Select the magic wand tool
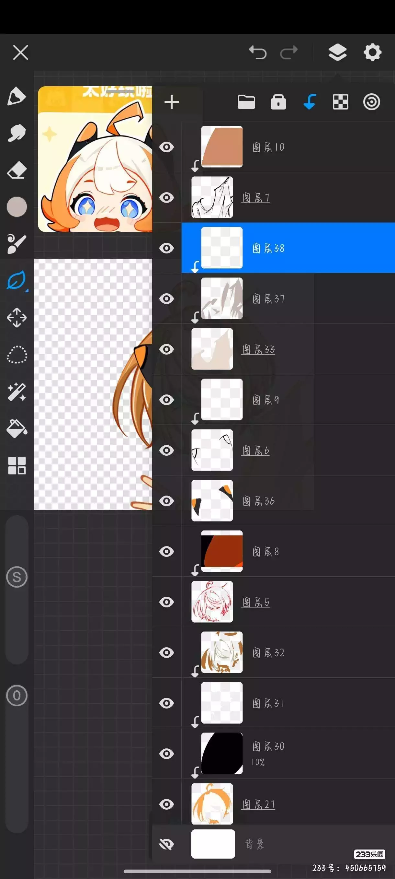The image size is (395, 879). 17,392
